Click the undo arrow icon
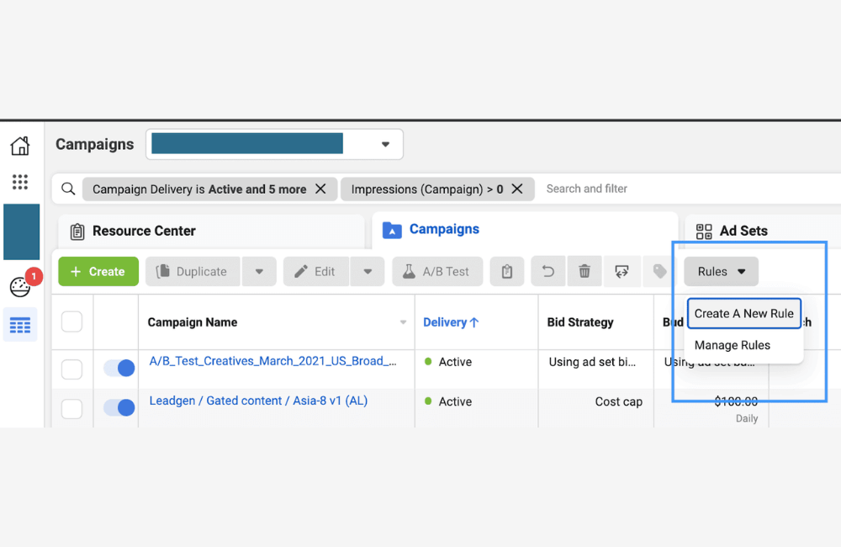Image resolution: width=841 pixels, height=547 pixels. click(x=547, y=271)
